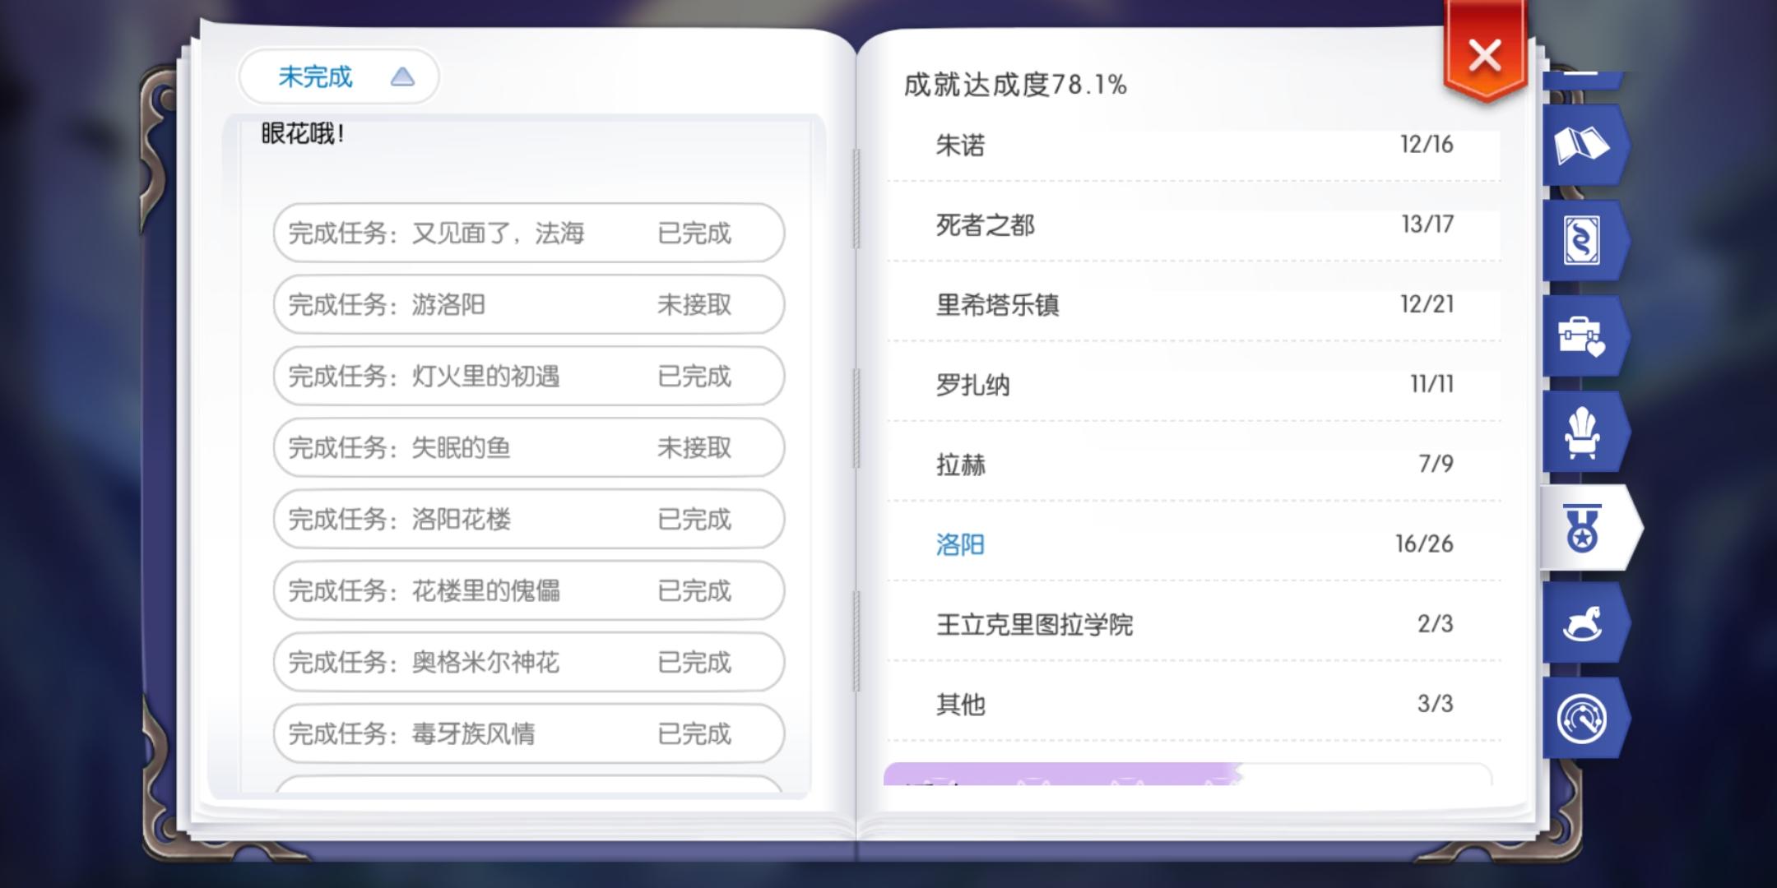Click the task 游洛阳 marked 未接取
1777x888 pixels.
pos(529,304)
